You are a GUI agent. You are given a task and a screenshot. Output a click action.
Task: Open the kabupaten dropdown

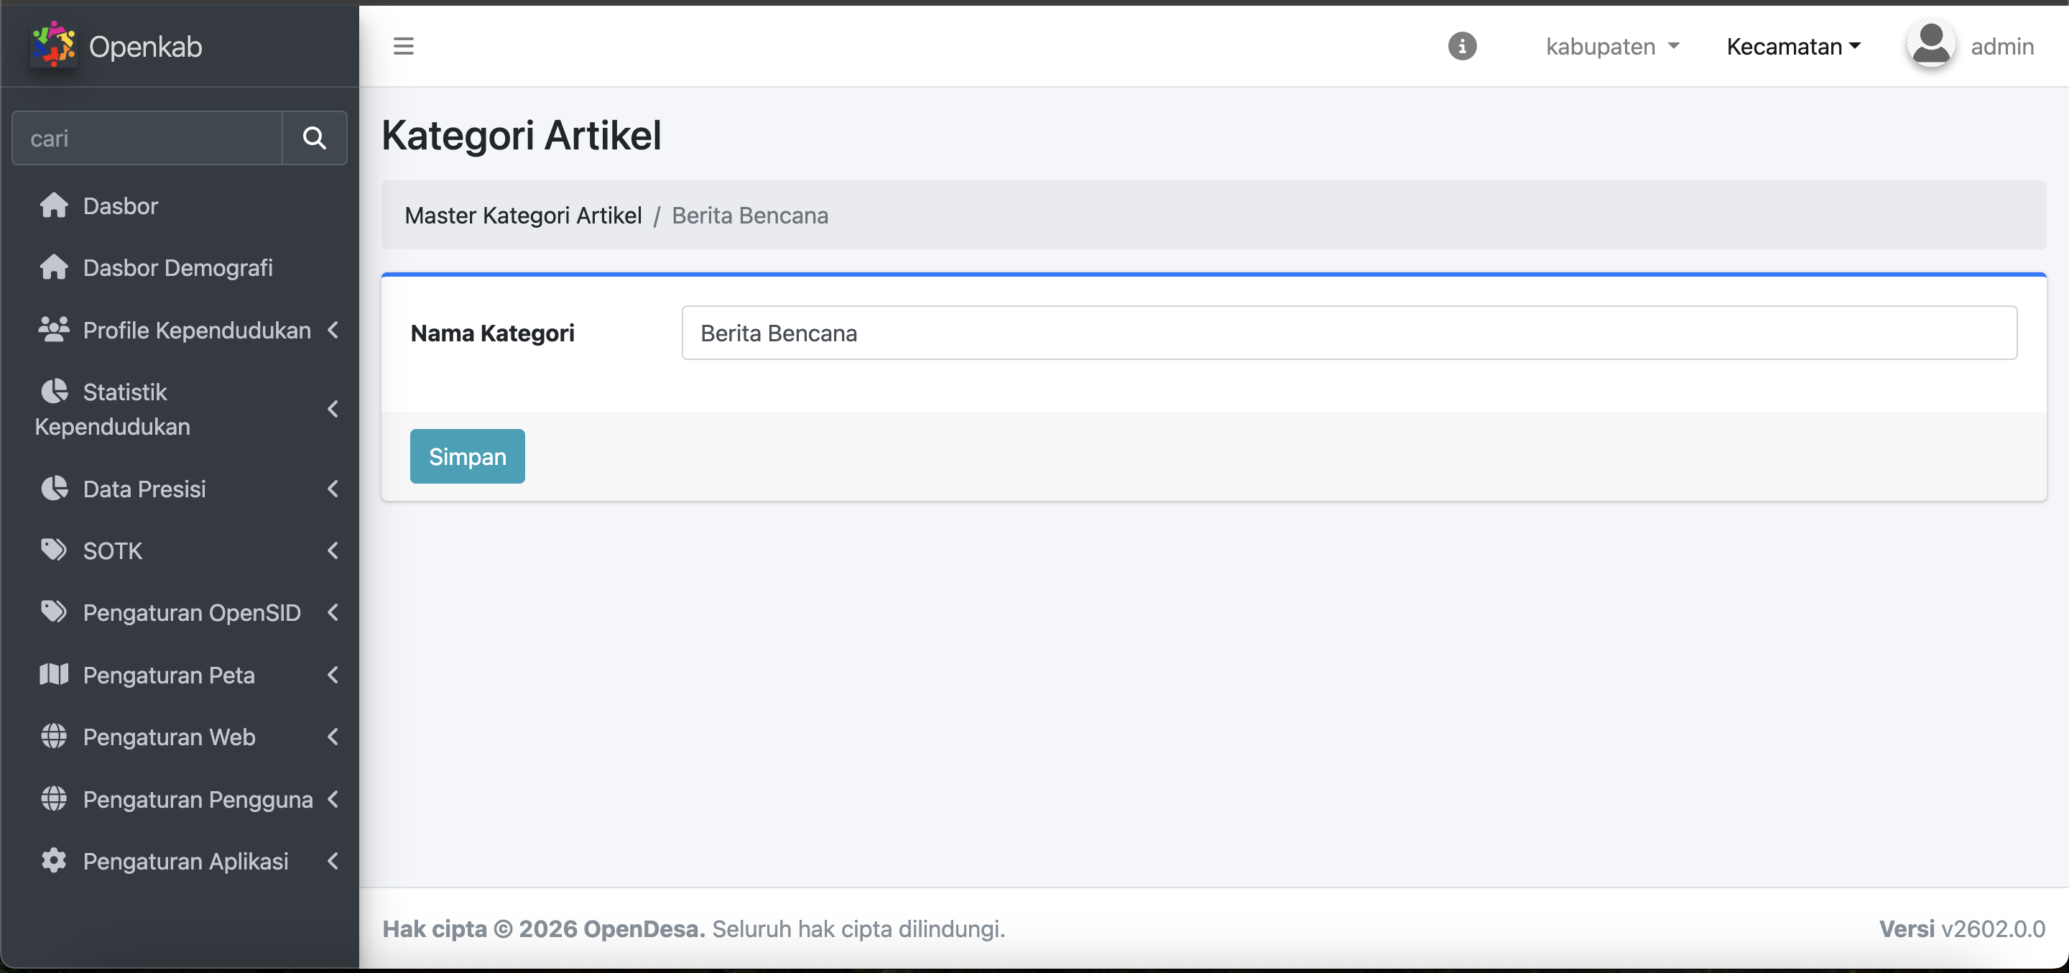[x=1612, y=47]
